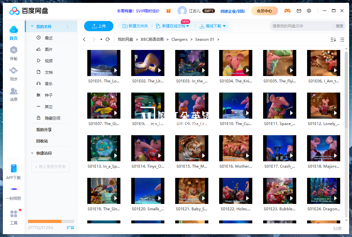This screenshot has width=352, height=237.
Task: Collapse the 我的文件 section
Action: [x=32, y=26]
